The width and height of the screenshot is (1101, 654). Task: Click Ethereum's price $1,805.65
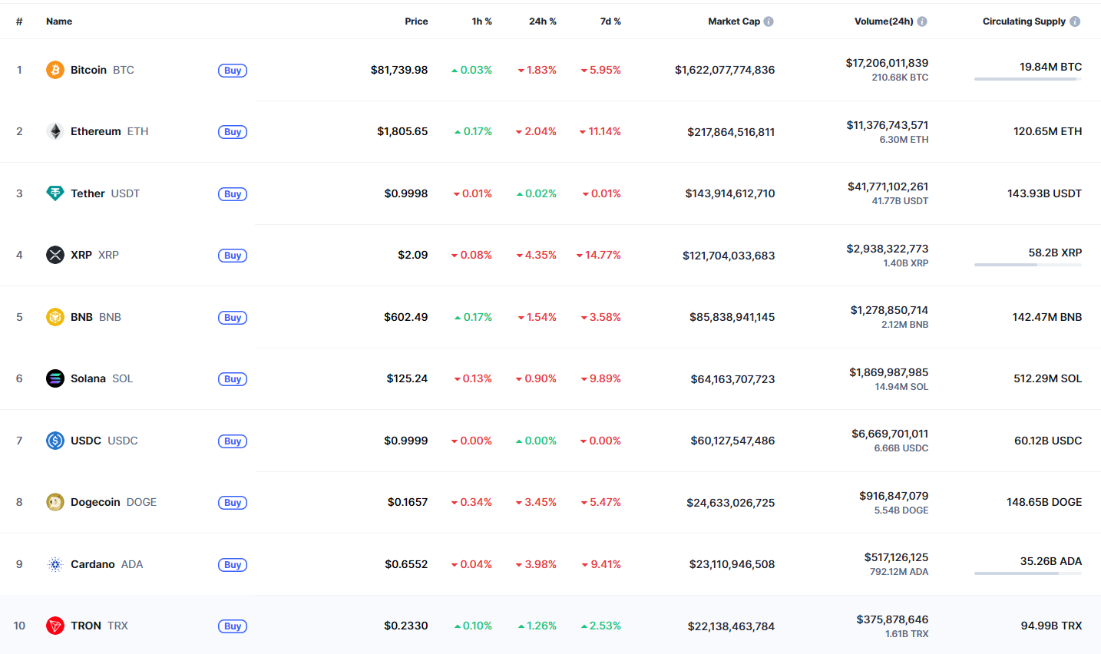402,131
